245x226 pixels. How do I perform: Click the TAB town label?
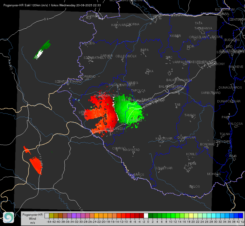[177, 104]
